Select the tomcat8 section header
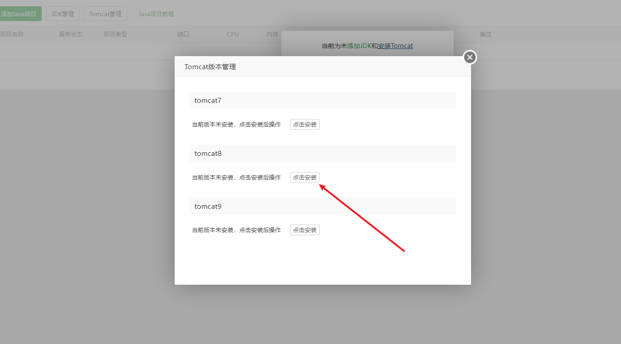This screenshot has height=344, width=621. coord(323,154)
